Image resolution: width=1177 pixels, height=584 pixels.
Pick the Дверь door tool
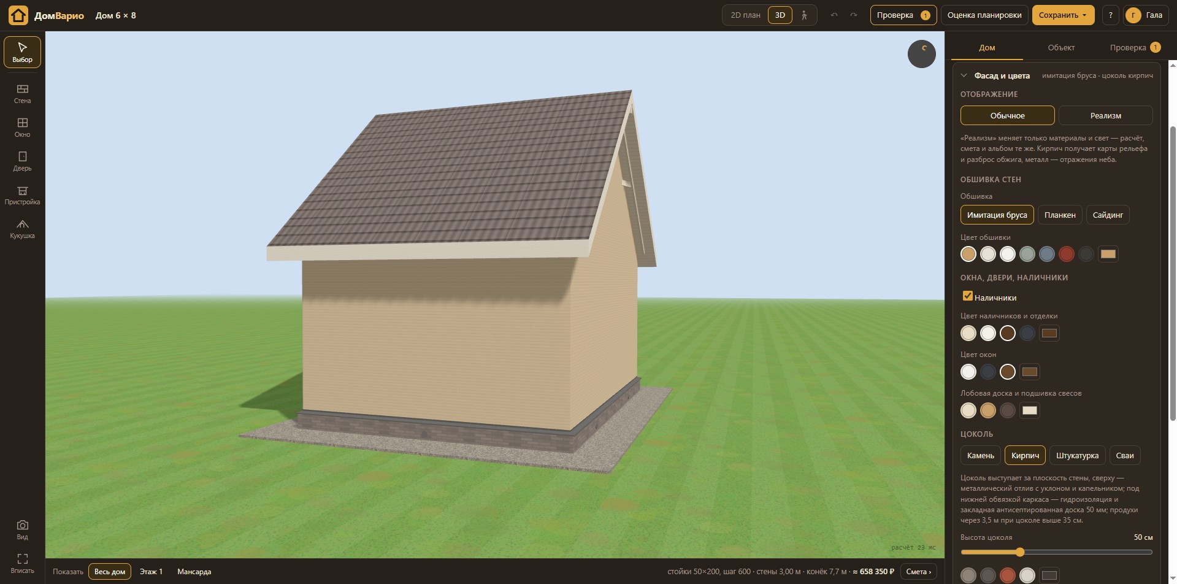(22, 161)
